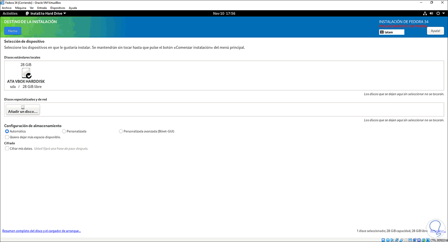Click the latam keyboard layout field
This screenshot has width=448, height=242.
(x=392, y=32)
